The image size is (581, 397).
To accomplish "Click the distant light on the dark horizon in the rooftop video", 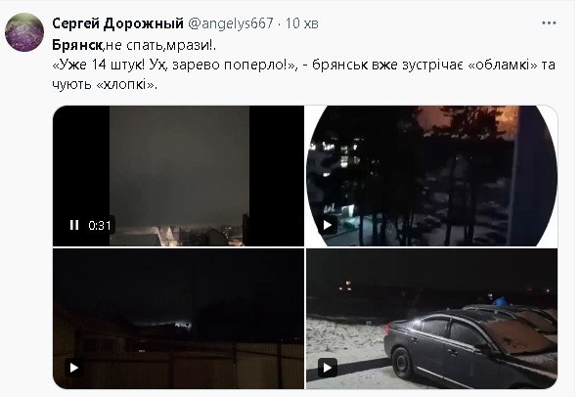I will pyautogui.click(x=184, y=326).
